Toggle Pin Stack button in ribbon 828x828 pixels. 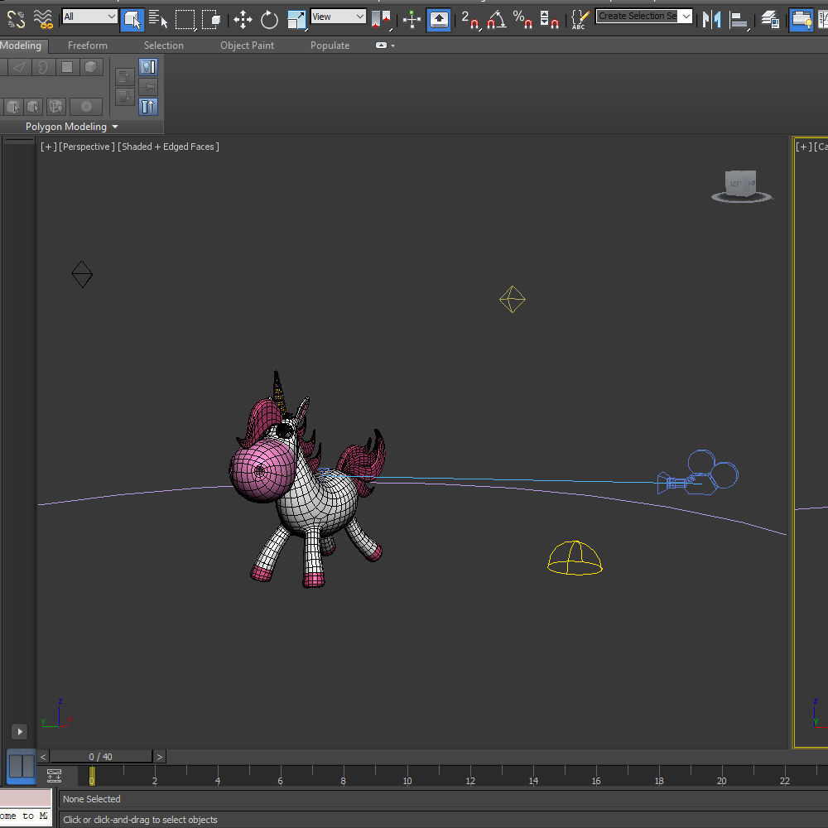[148, 87]
